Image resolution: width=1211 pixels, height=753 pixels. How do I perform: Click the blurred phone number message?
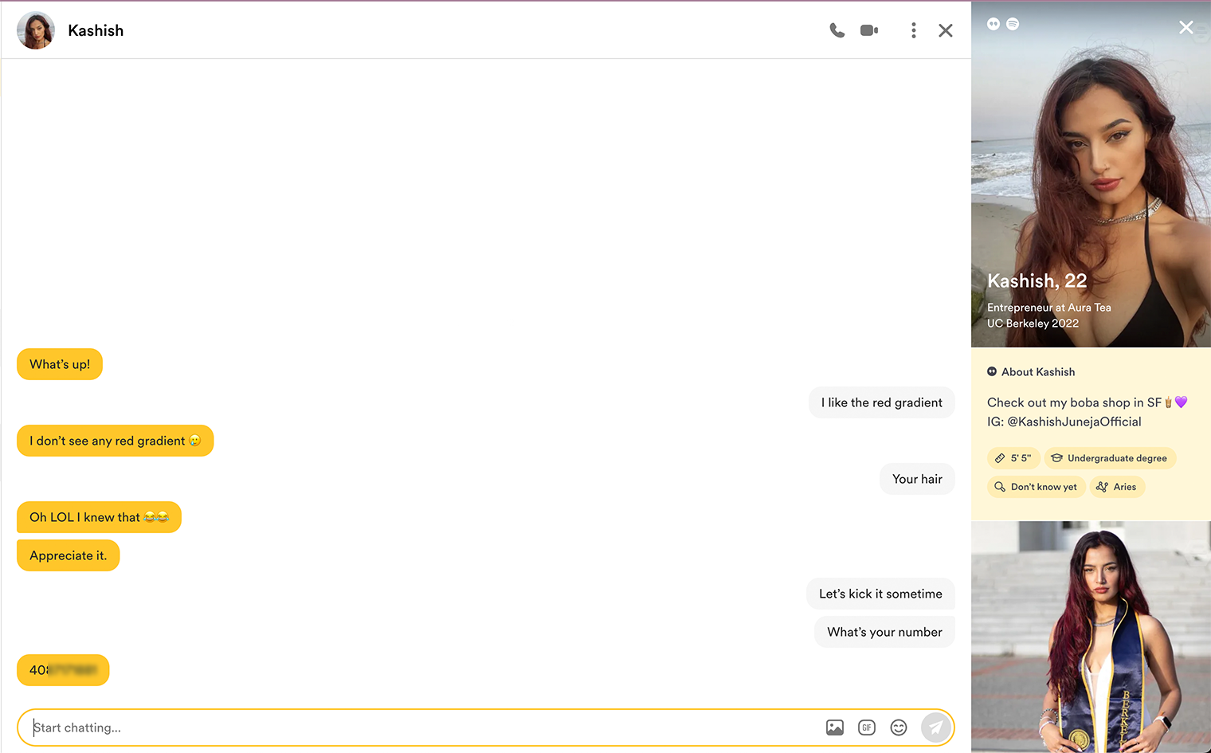click(x=63, y=670)
